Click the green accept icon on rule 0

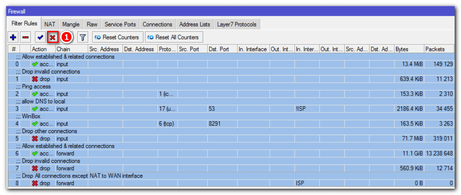[x=35, y=64]
